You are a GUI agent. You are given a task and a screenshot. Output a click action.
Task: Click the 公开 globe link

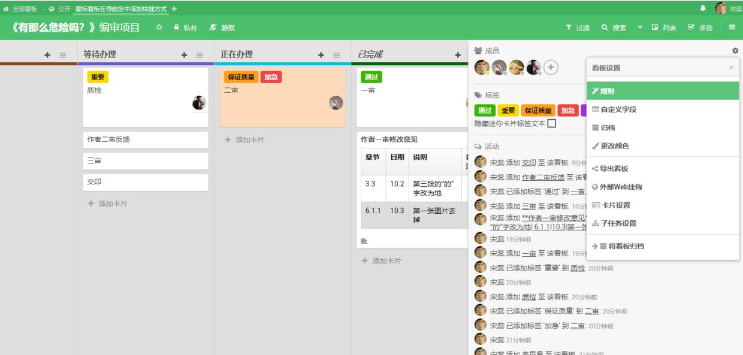coord(59,9)
